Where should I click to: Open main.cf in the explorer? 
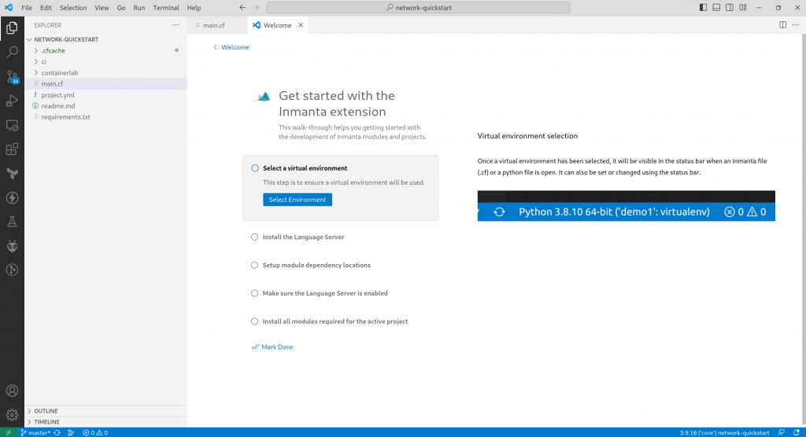pyautogui.click(x=105, y=83)
